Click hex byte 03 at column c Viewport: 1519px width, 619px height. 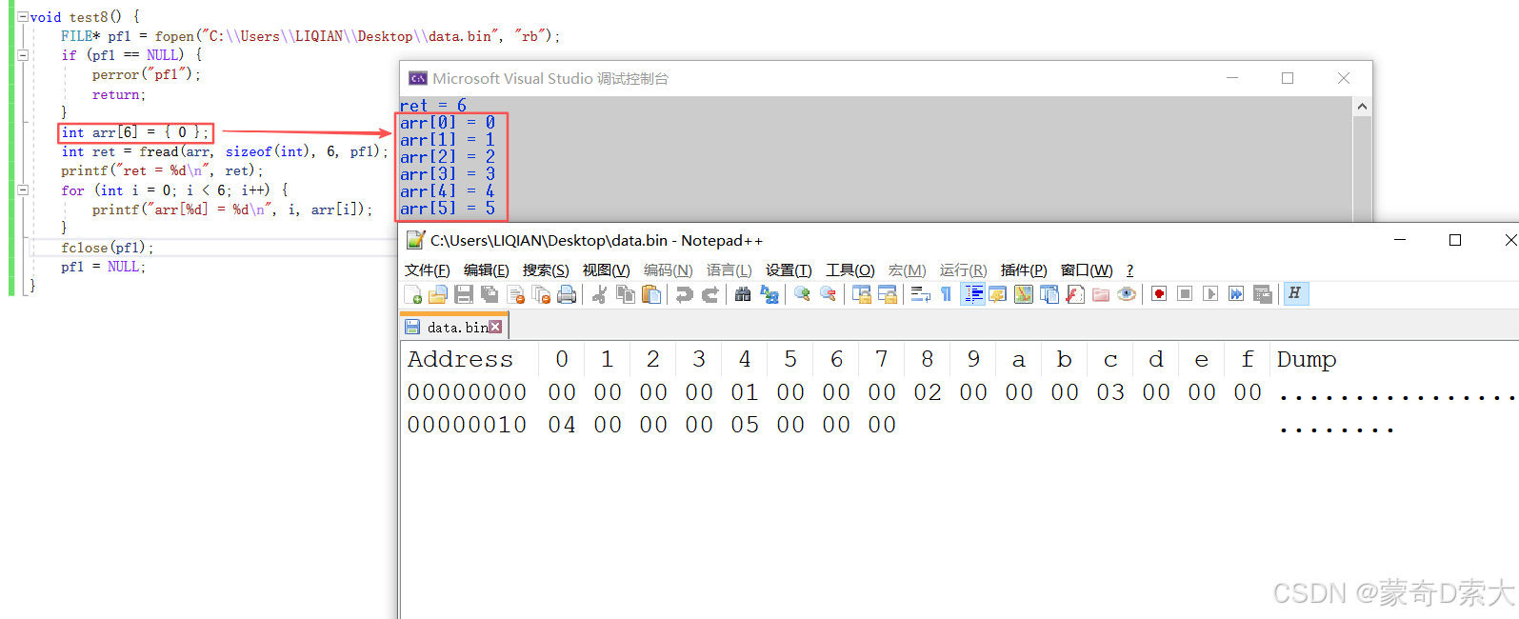[1110, 392]
